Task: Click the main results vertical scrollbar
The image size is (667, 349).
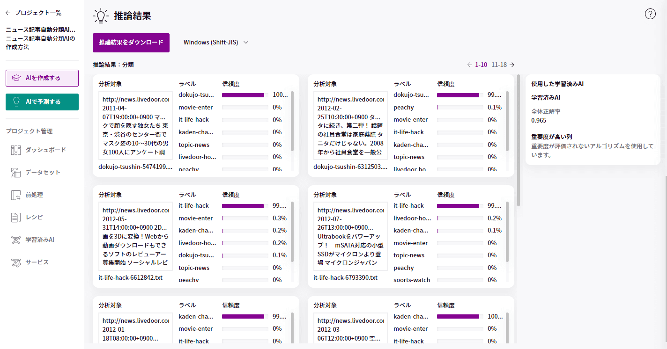Action: (x=519, y=140)
